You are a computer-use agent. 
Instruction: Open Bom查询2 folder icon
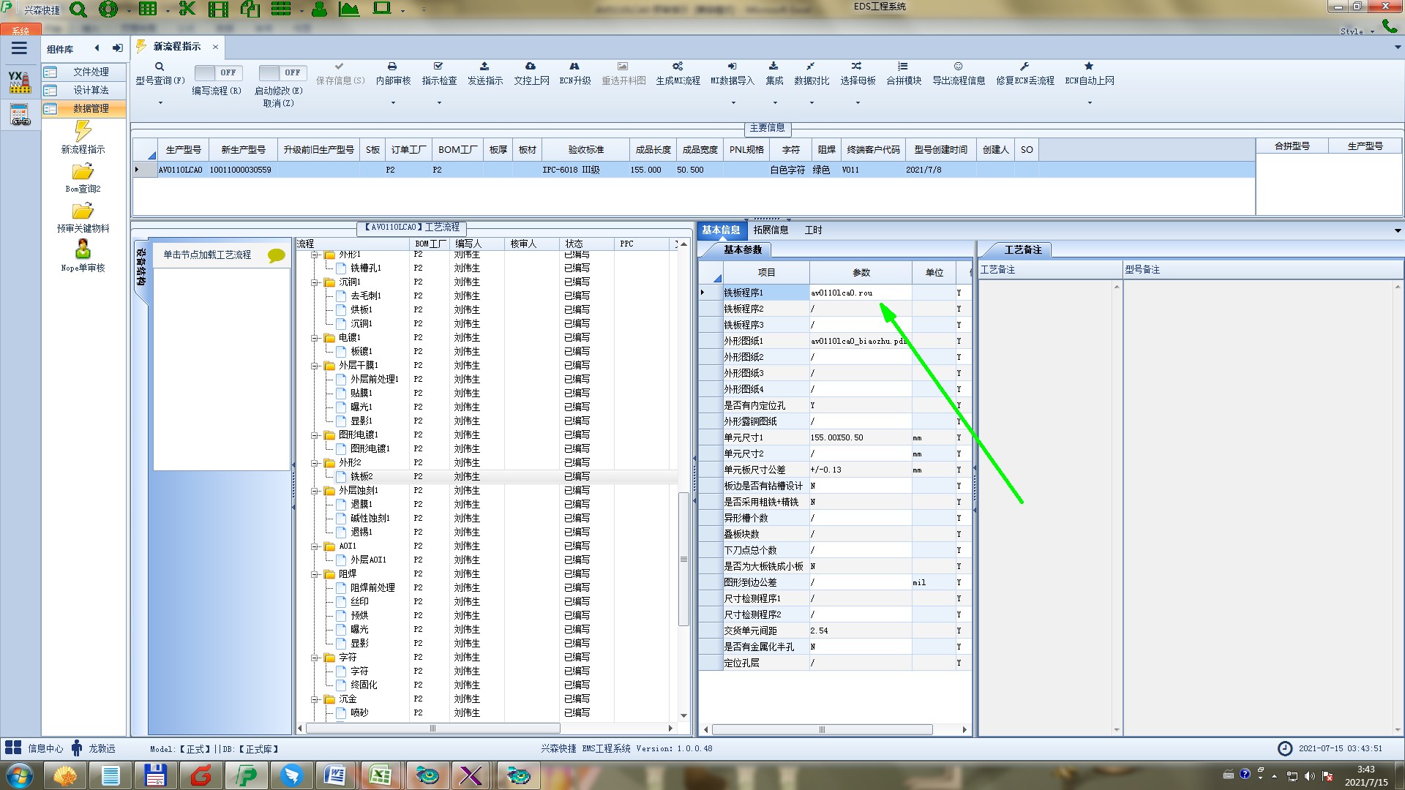click(83, 172)
